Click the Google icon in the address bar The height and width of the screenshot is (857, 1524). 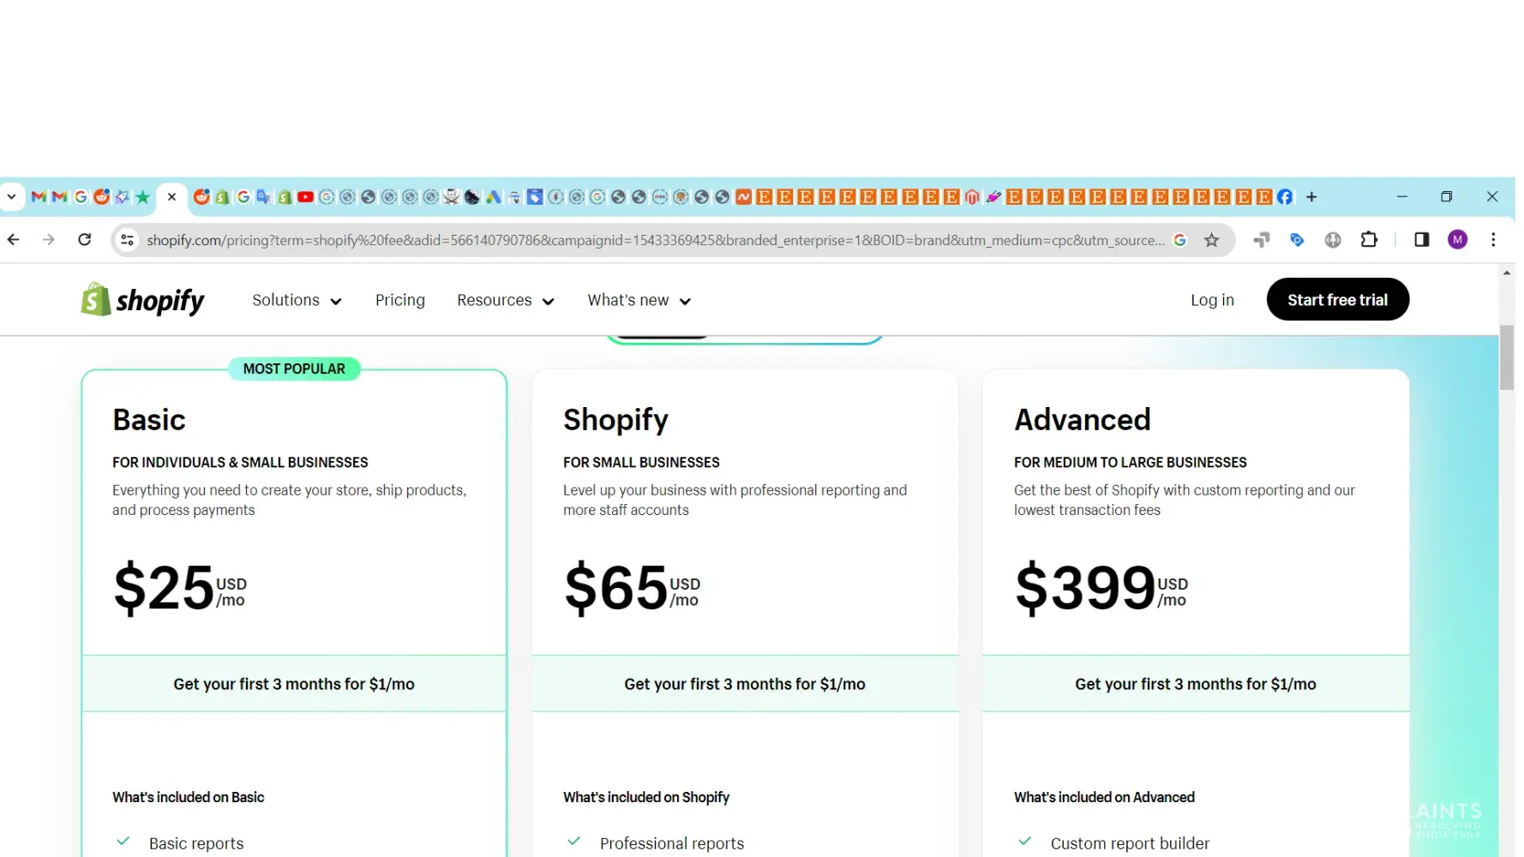[x=1180, y=240]
